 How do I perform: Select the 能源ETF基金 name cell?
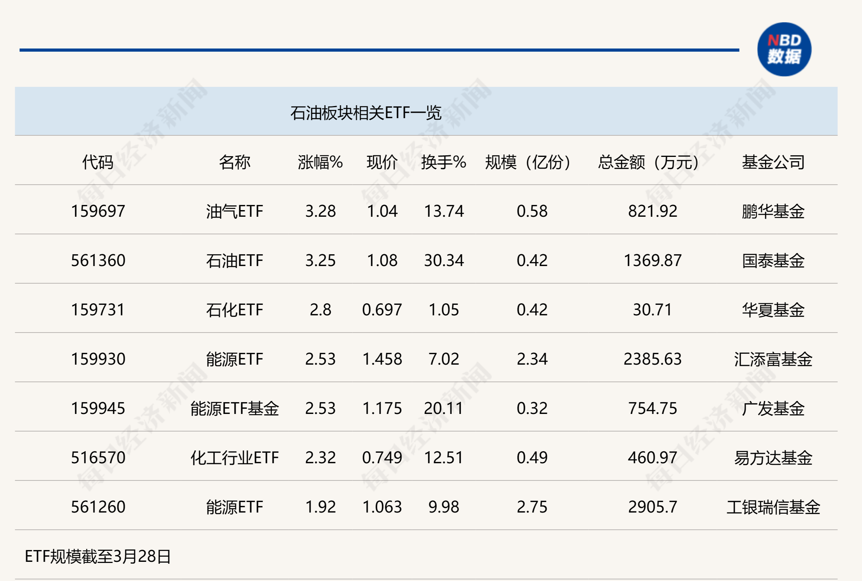[234, 408]
